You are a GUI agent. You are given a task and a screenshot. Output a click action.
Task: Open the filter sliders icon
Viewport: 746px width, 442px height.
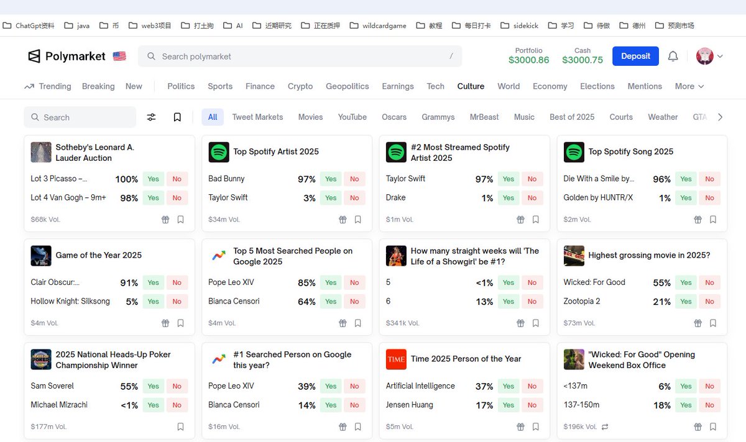(151, 117)
